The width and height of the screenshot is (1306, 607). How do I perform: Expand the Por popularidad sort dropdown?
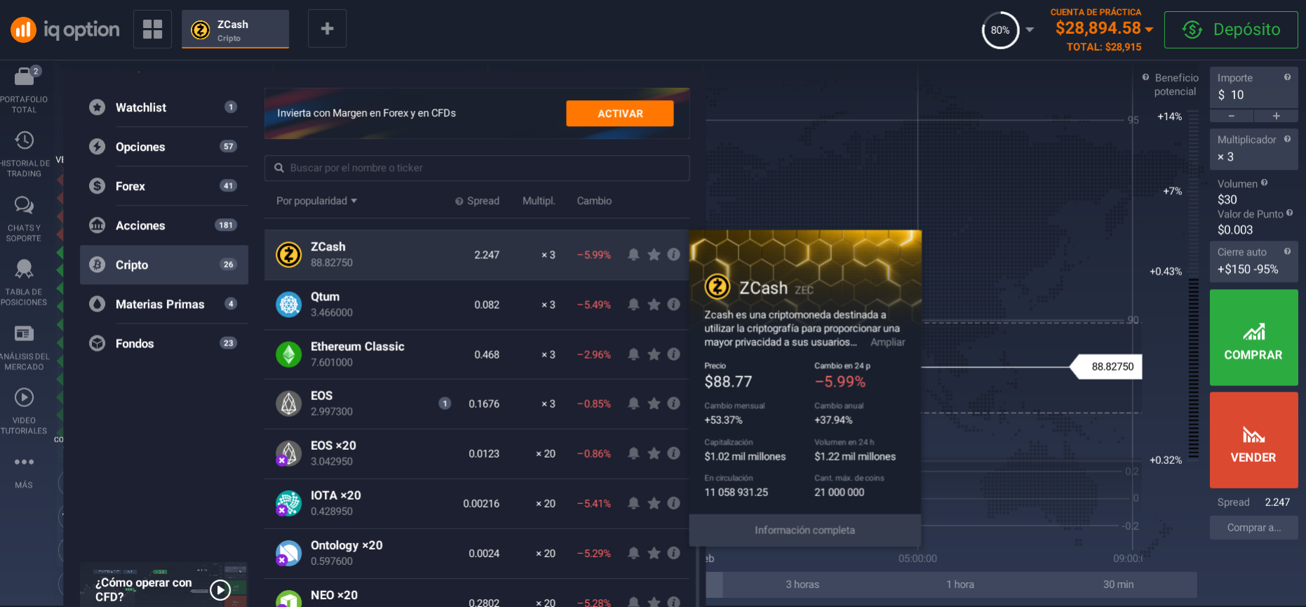[x=316, y=201]
